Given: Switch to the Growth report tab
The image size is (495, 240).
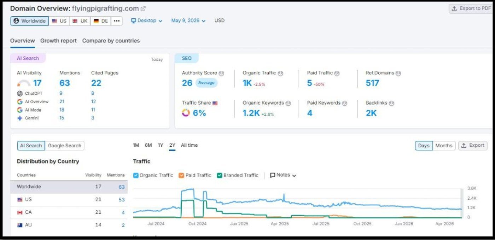Looking at the screenshot, I should [x=58, y=41].
